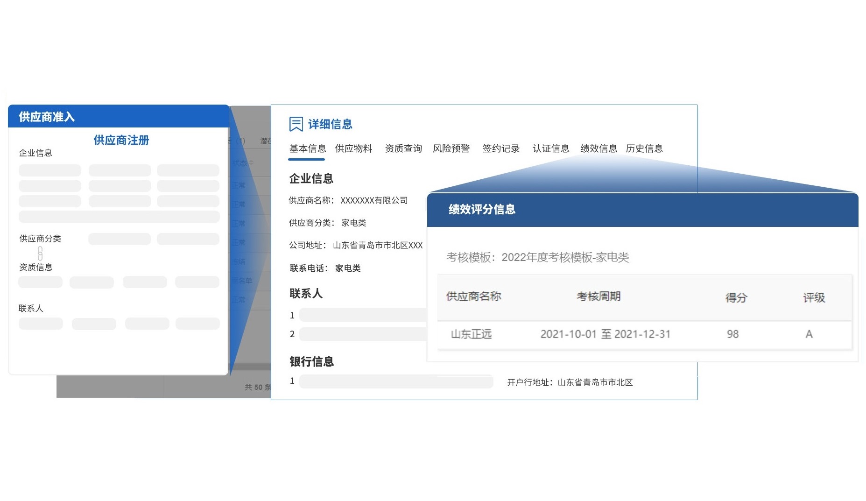Click the 评级 column header
The width and height of the screenshot is (866, 501).
[814, 297]
